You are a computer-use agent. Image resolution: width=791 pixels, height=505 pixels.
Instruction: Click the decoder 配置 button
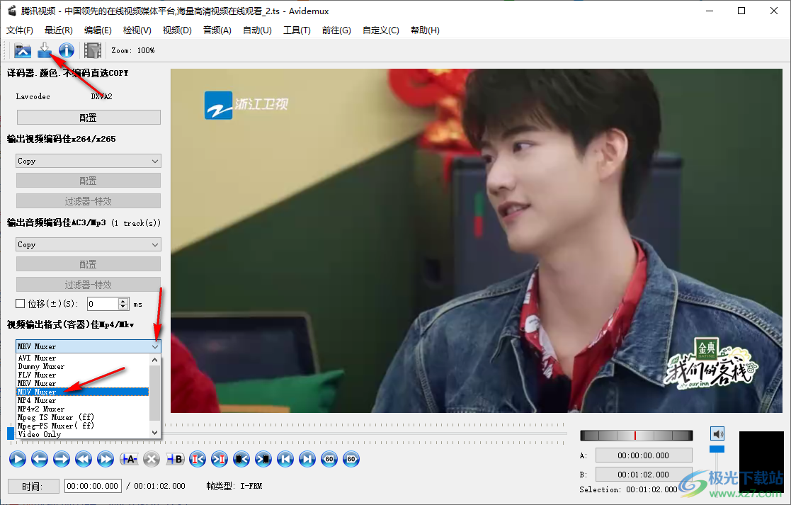[x=89, y=118]
